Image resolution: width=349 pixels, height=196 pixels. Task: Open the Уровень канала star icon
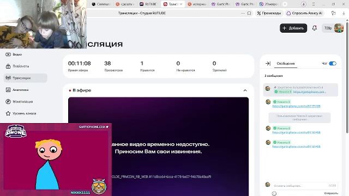pos(8,113)
